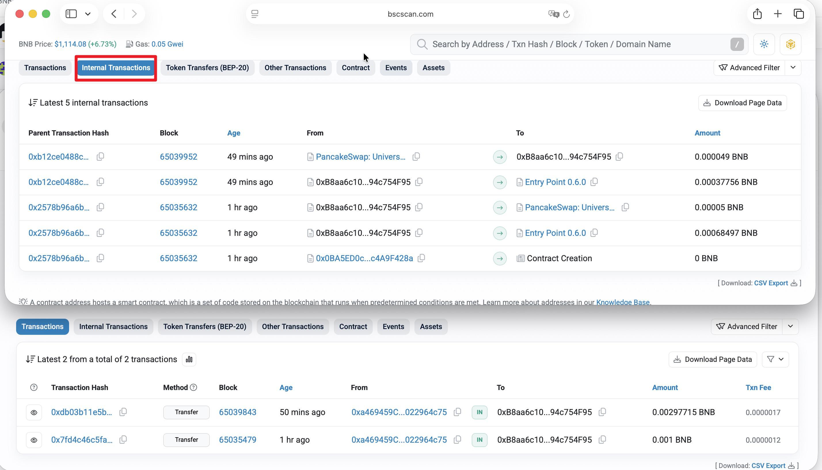The height and width of the screenshot is (470, 822).
Task: Open the upper Events tab
Action: click(396, 68)
